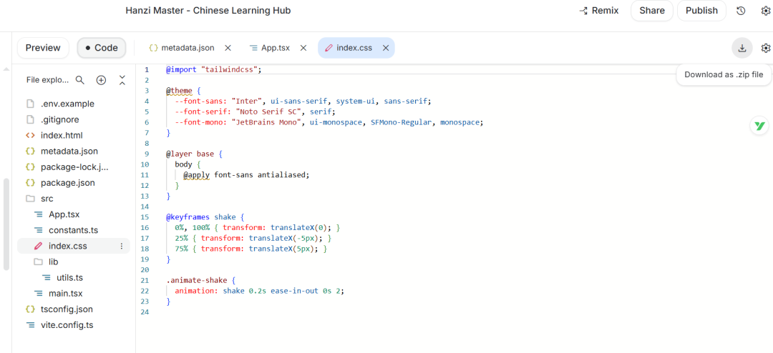This screenshot has width=773, height=353.
Task: Open vite.config.ts file
Action: coord(67,325)
